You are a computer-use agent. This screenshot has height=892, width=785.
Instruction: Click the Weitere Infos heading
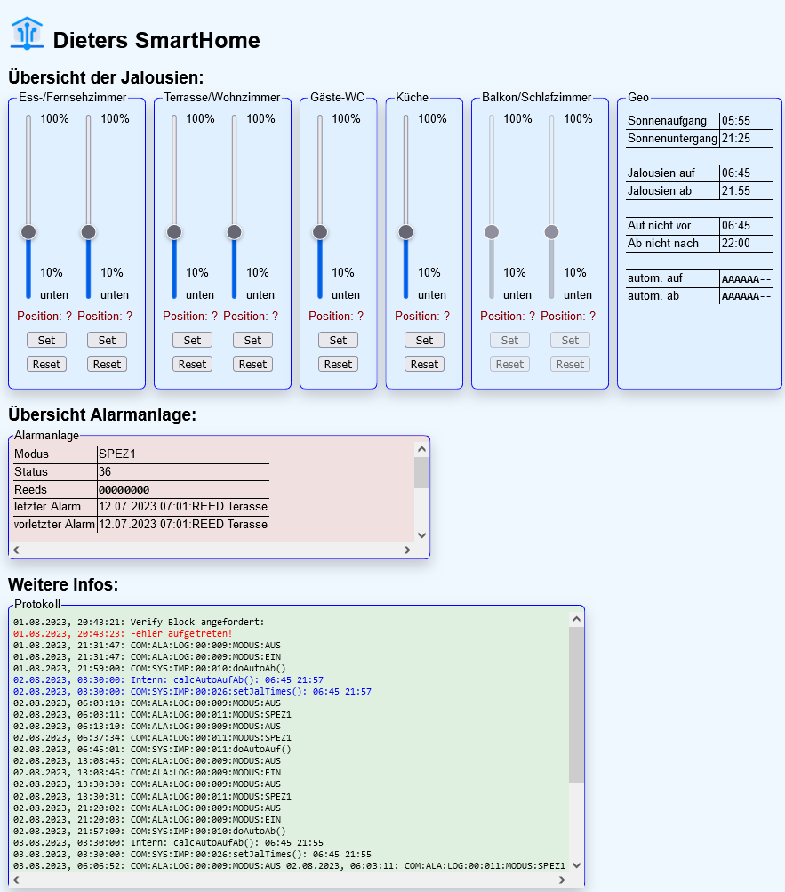[x=63, y=584]
